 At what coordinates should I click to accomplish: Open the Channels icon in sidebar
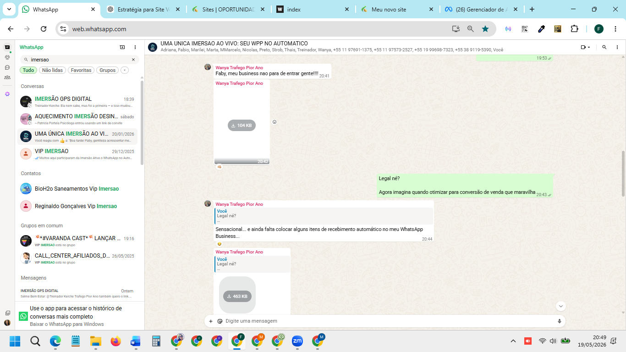(x=7, y=67)
